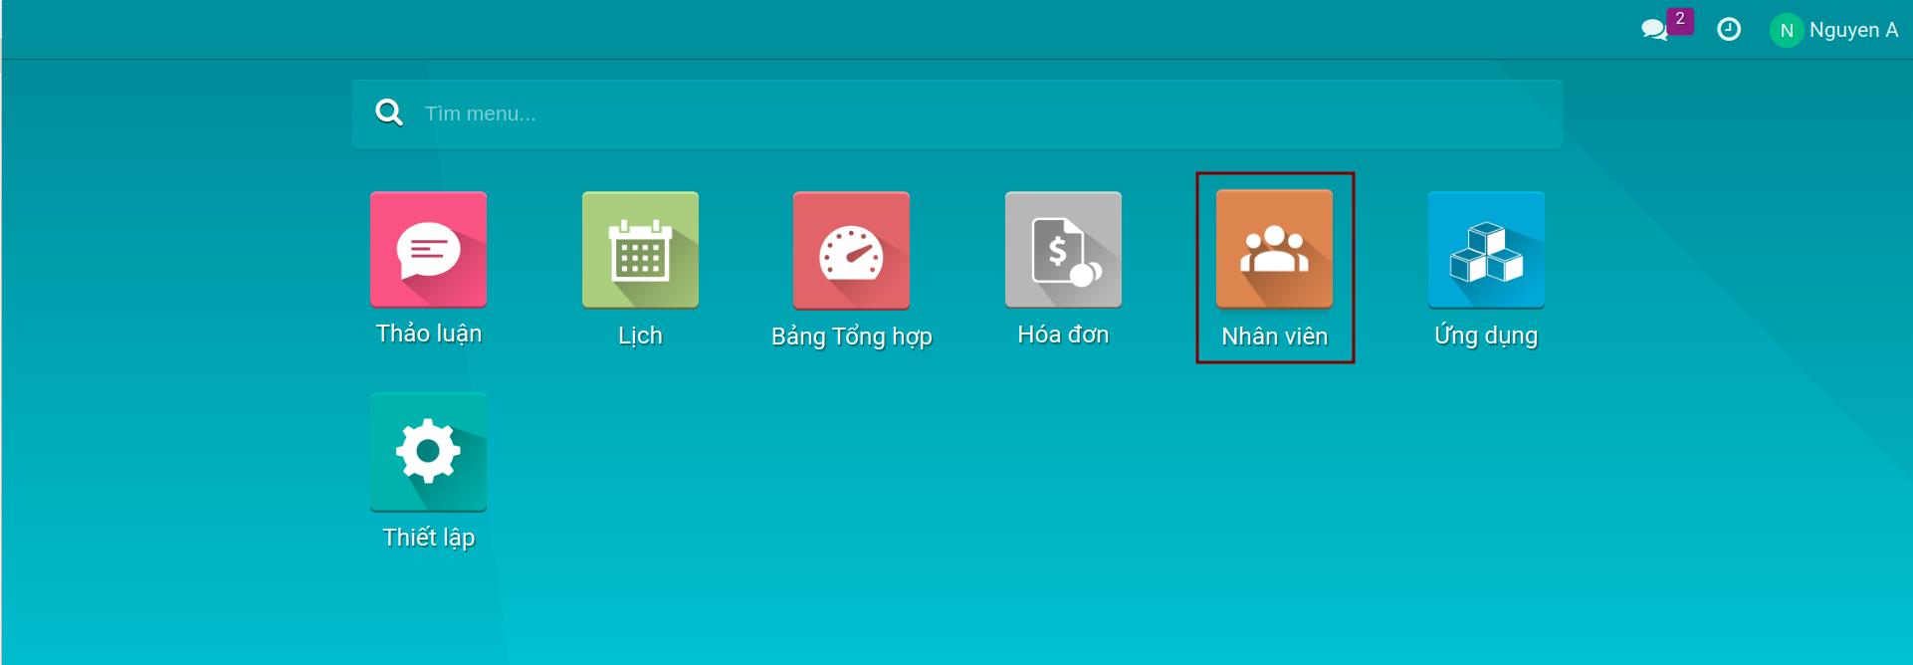Open the Nguyen A user menu

(x=1834, y=30)
